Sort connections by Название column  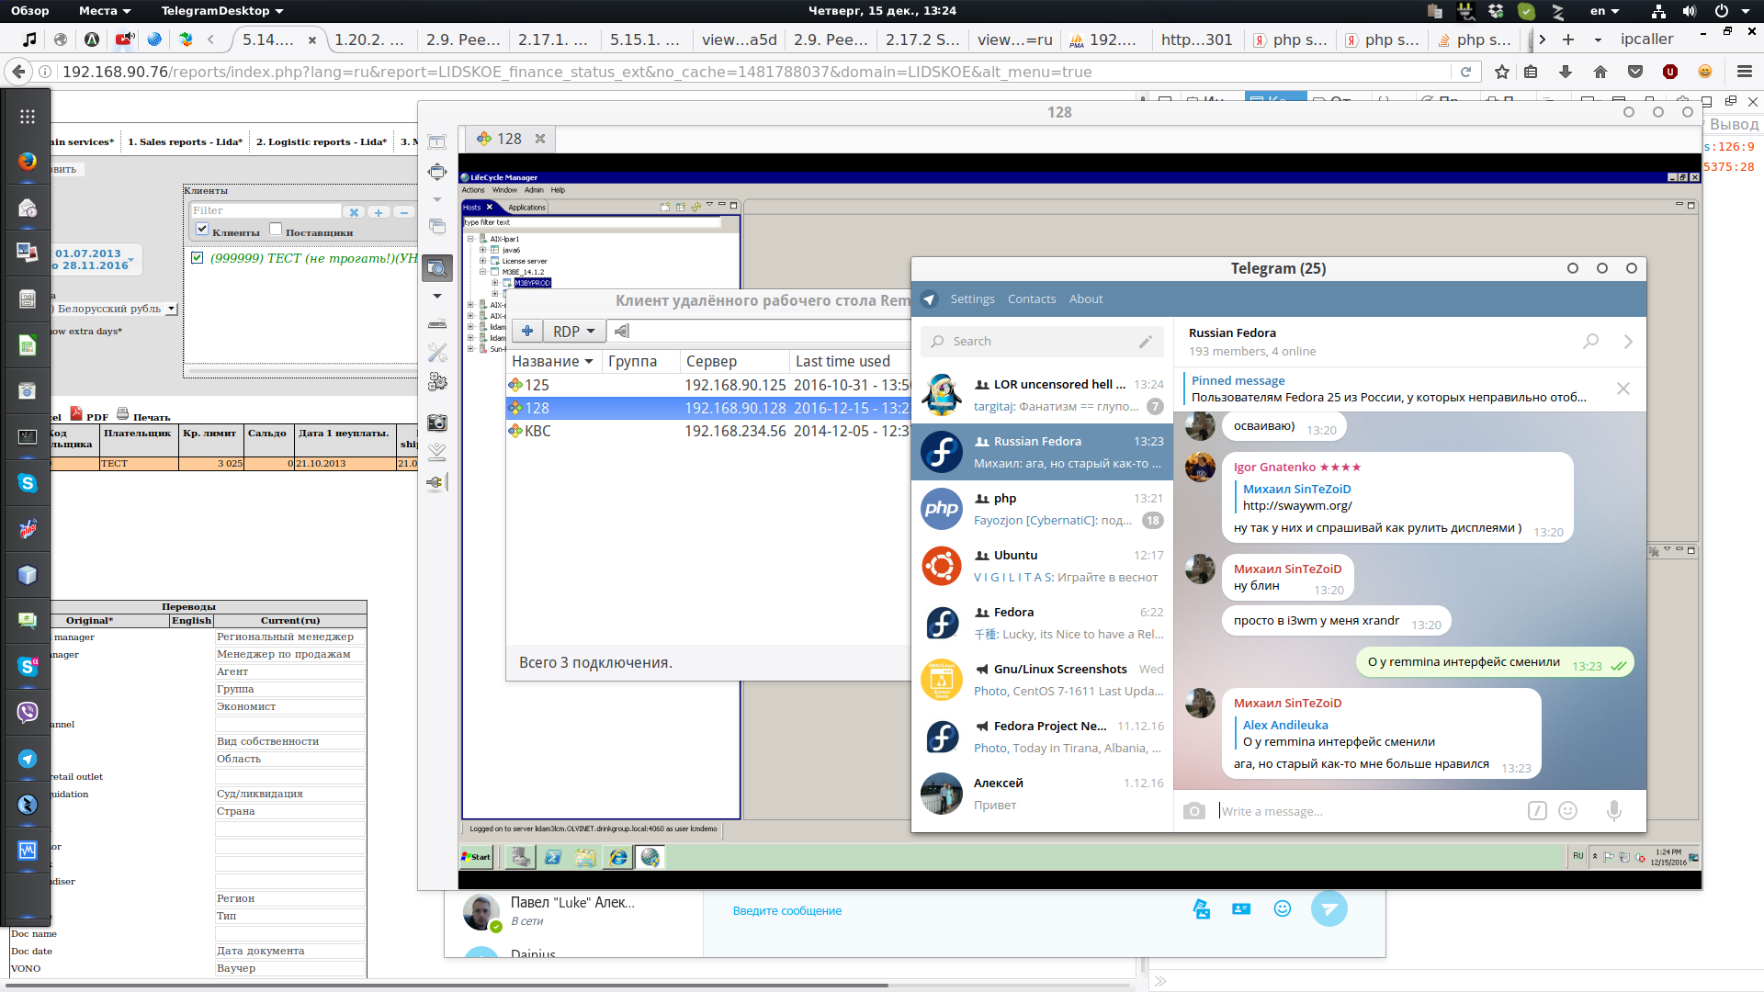pyautogui.click(x=553, y=362)
